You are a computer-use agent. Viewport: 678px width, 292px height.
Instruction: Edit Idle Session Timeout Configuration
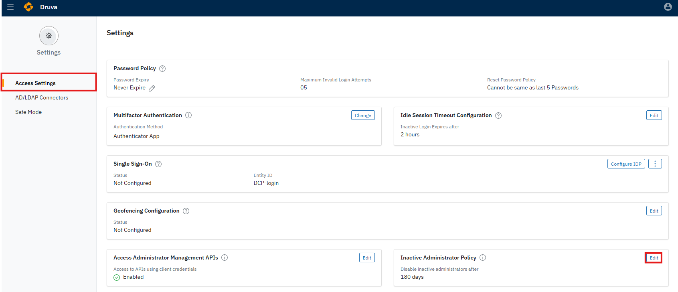(654, 115)
